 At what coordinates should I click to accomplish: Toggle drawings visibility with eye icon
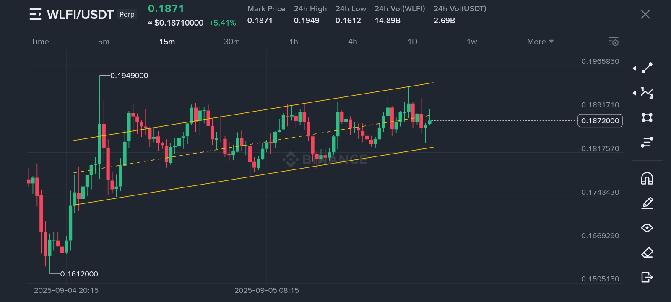point(647,228)
